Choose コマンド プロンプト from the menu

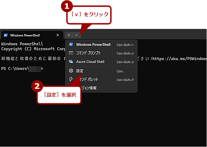coord(101,53)
